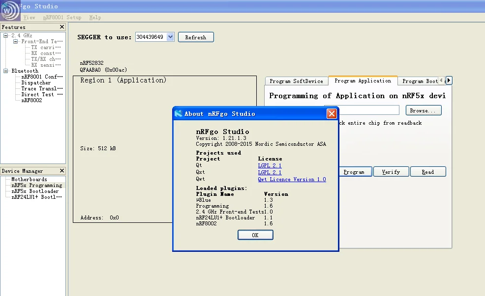The width and height of the screenshot is (485, 296).
Task: Collapse the 2.4 GHz tree node
Action: (x=5, y=35)
